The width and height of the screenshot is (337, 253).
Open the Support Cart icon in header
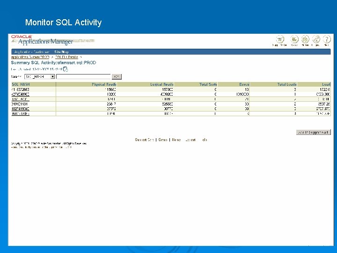click(280, 39)
